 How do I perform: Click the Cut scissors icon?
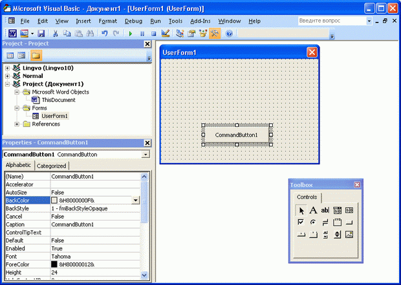(x=55, y=34)
